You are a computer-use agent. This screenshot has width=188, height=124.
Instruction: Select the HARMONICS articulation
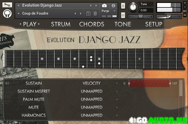[34, 115]
